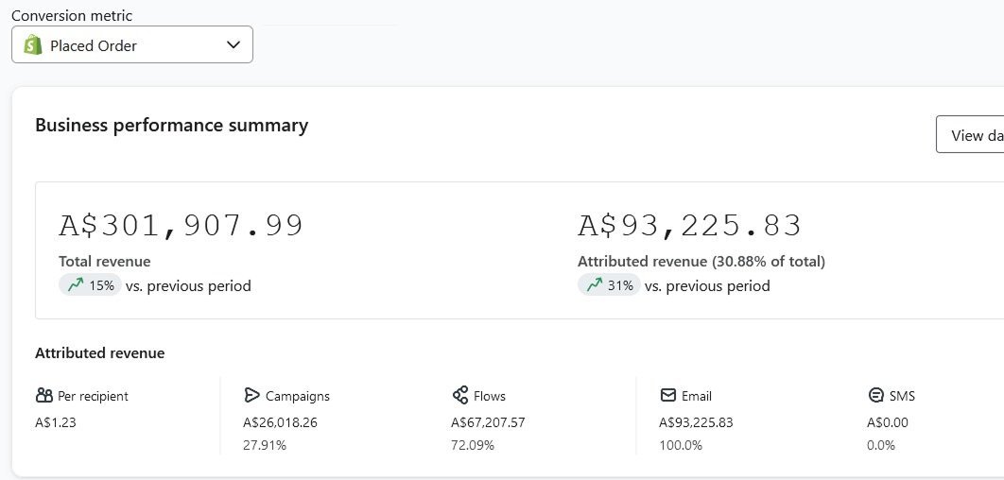Click the 0.0% SMS percentage

(x=881, y=445)
